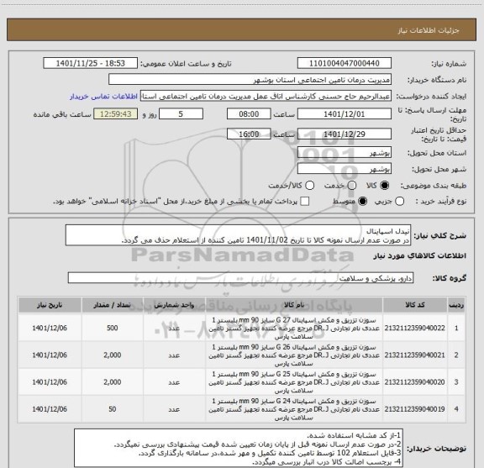This screenshot has width=484, height=468.
Task: Click need date 1401/12/06 in row 1
Action: (50, 328)
